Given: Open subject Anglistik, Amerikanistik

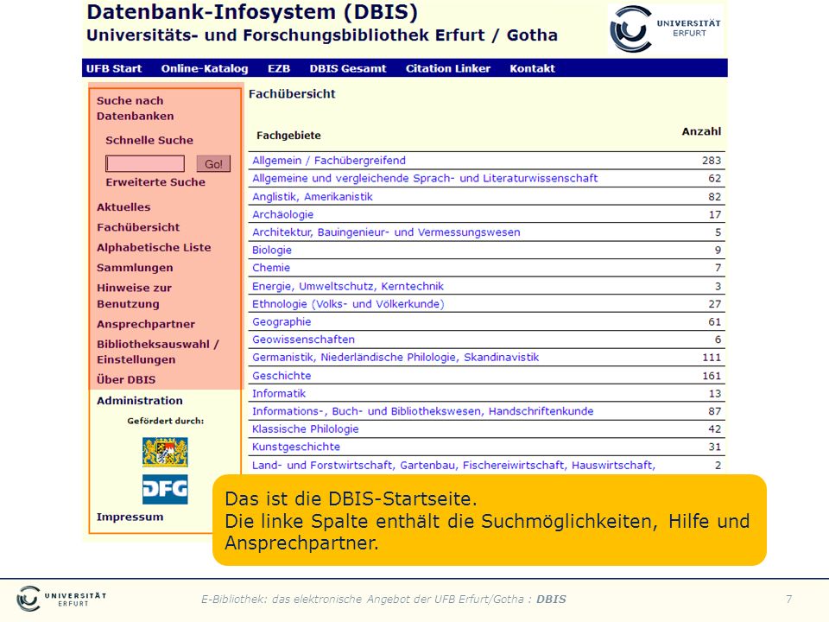Looking at the screenshot, I should 313,197.
